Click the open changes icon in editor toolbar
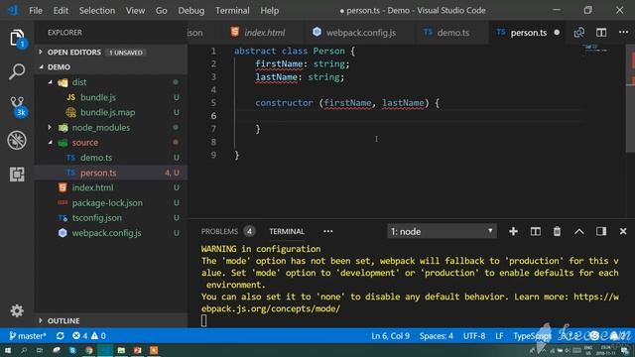 (579, 33)
